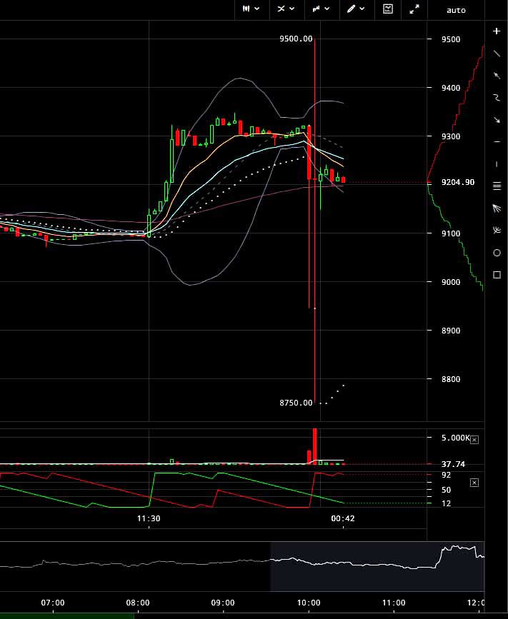Viewport: 508px width, 619px height.
Task: Click the 9300 price axis label
Action: (451, 136)
